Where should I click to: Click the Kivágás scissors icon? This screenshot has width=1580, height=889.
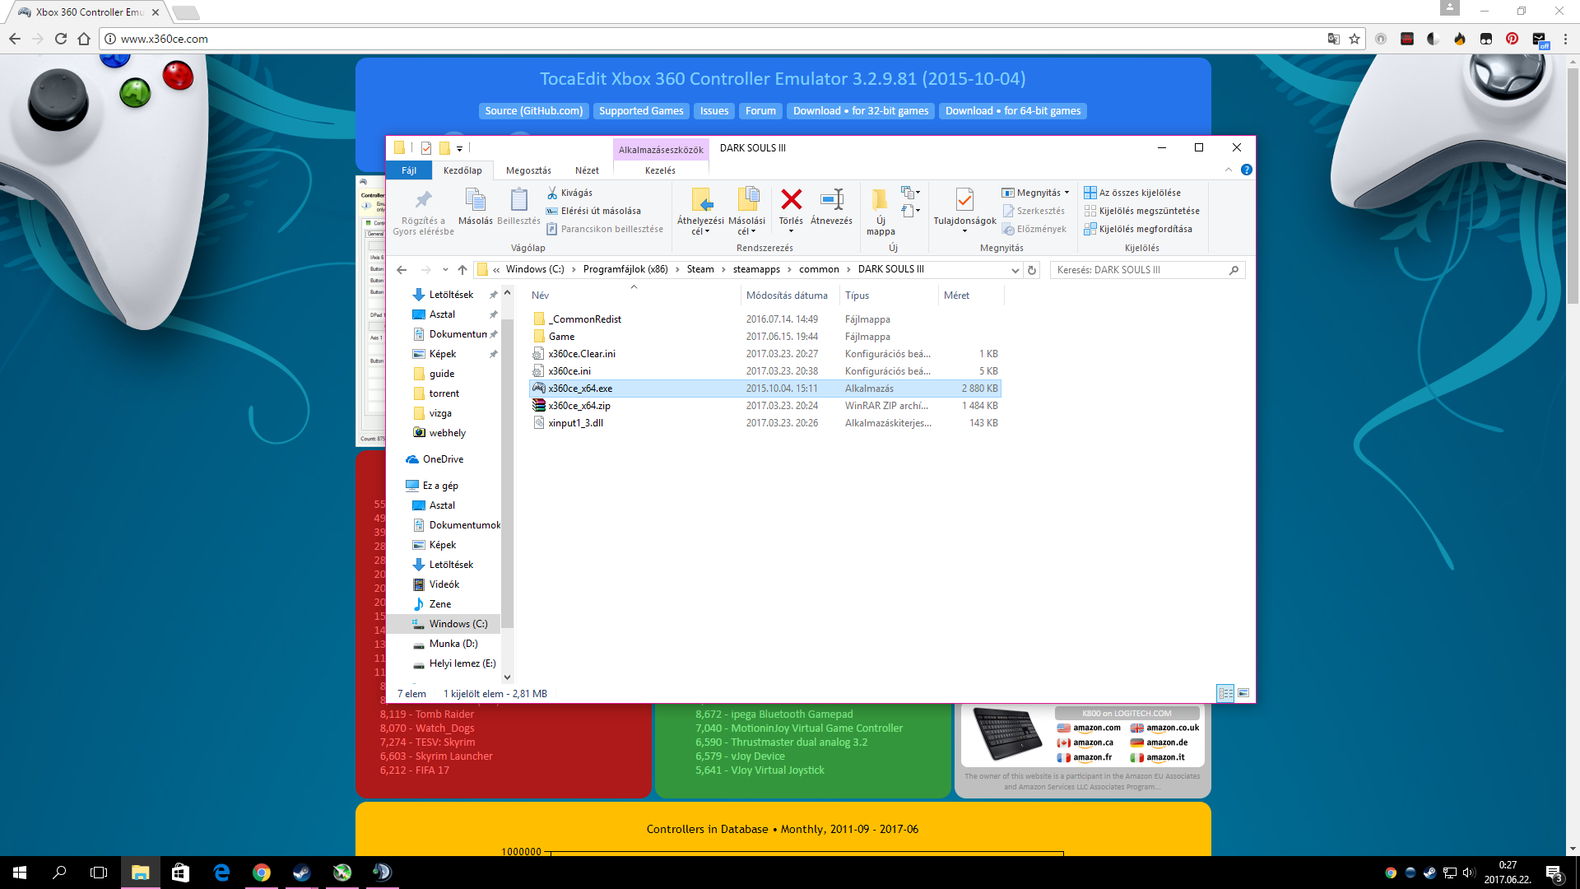click(x=552, y=193)
